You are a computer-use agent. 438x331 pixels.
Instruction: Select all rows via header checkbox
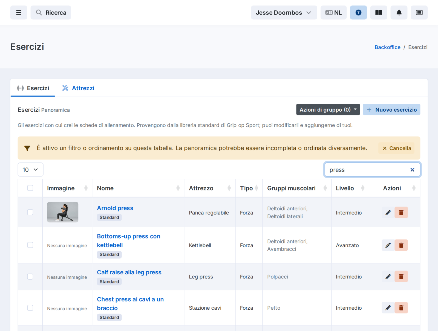pos(30,188)
